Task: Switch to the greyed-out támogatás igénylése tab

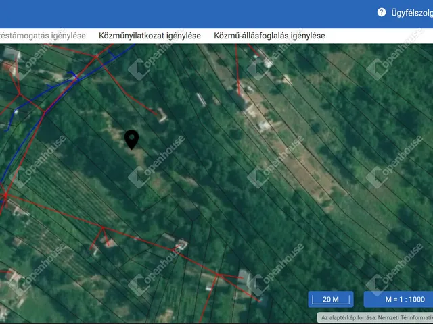Action: [43, 36]
